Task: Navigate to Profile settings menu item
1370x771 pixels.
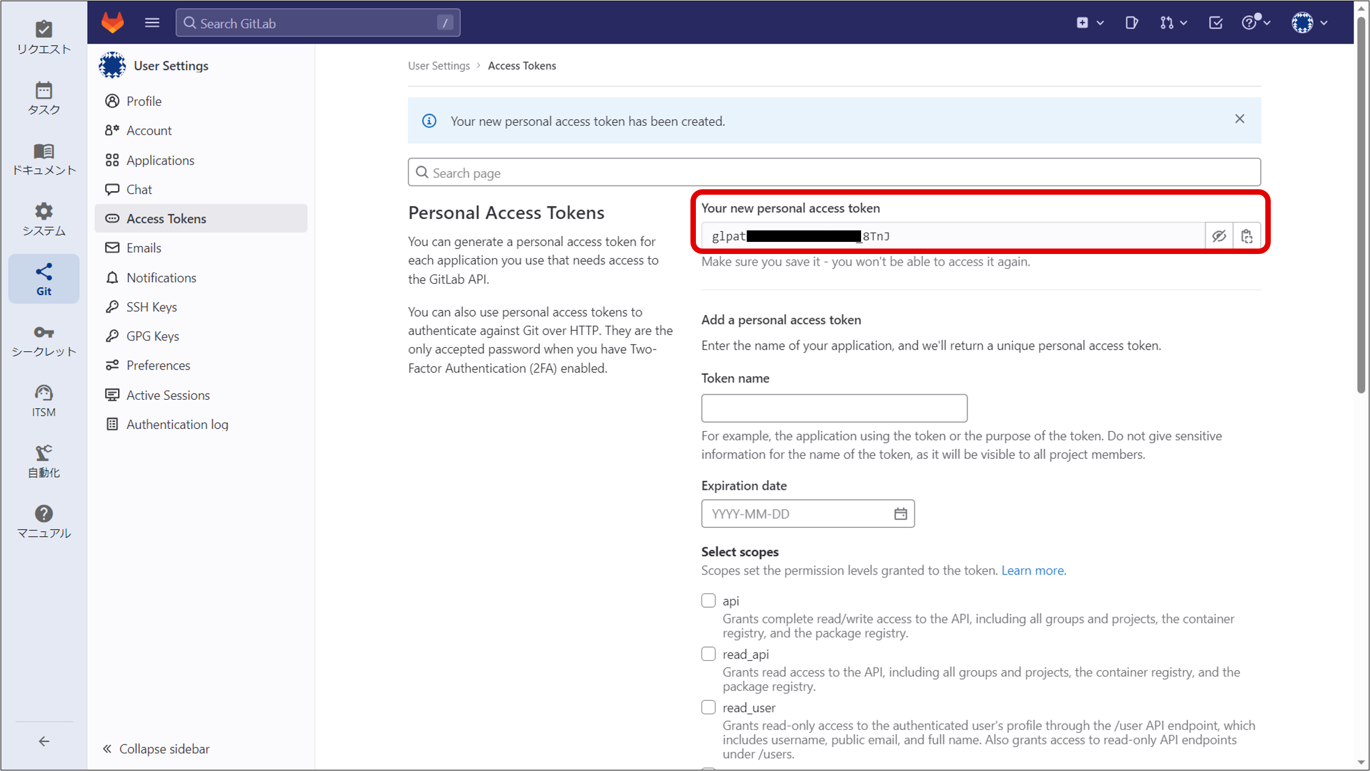Action: [x=144, y=100]
